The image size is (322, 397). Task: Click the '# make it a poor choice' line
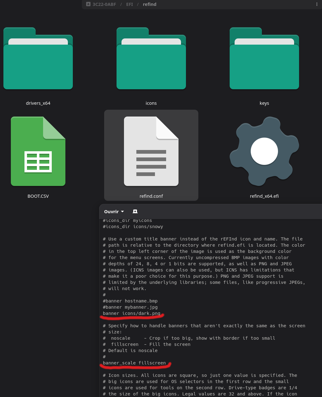(193, 276)
